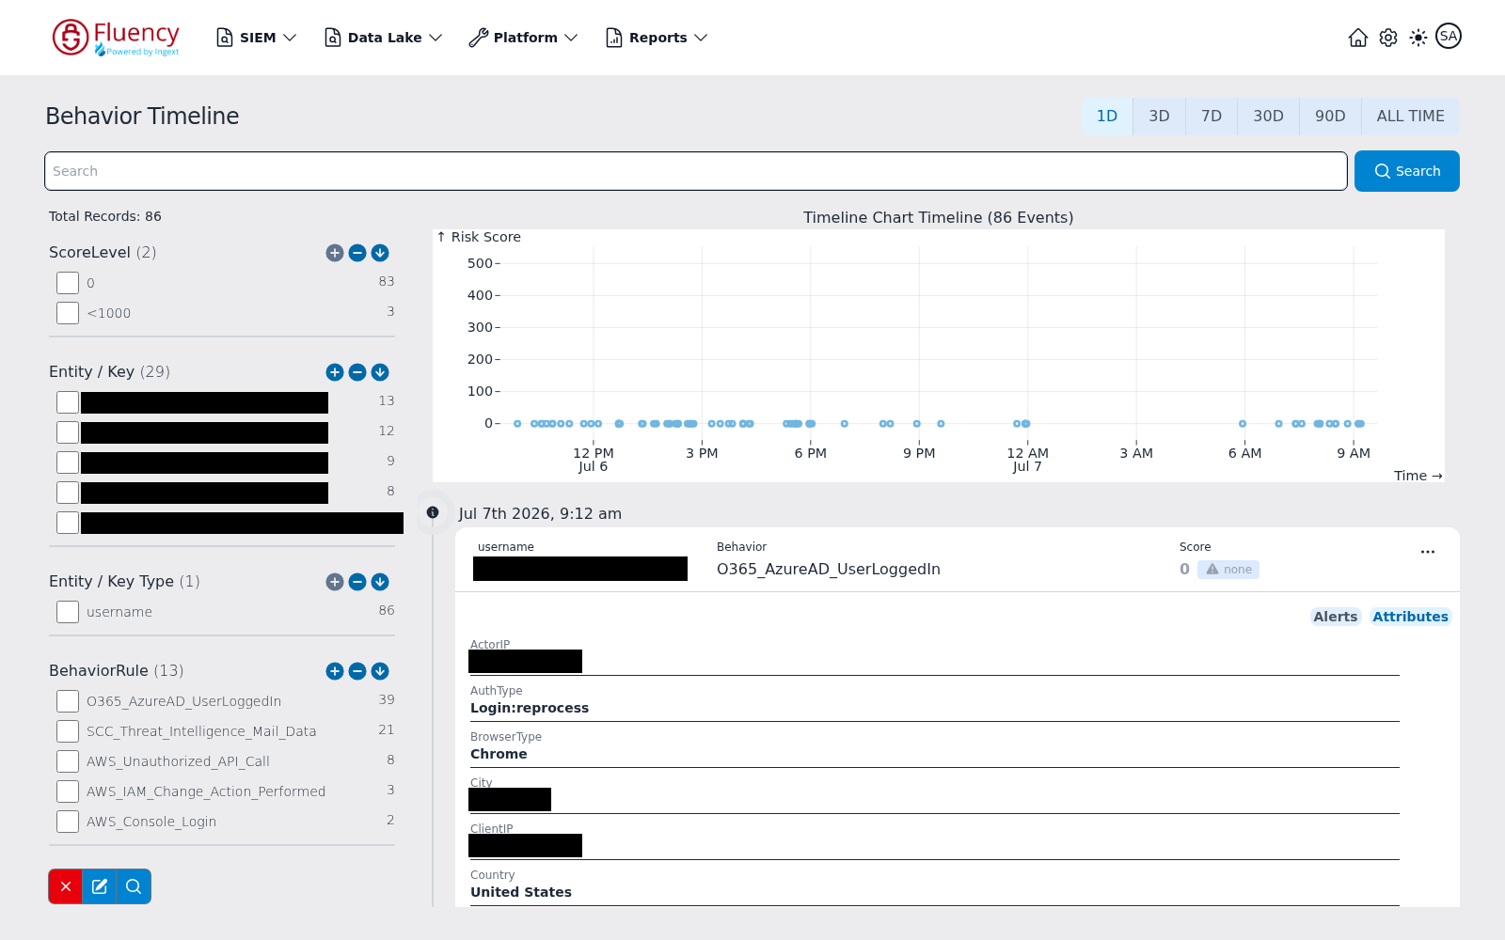Click minus icon next to Entity / Key Type

click(357, 582)
